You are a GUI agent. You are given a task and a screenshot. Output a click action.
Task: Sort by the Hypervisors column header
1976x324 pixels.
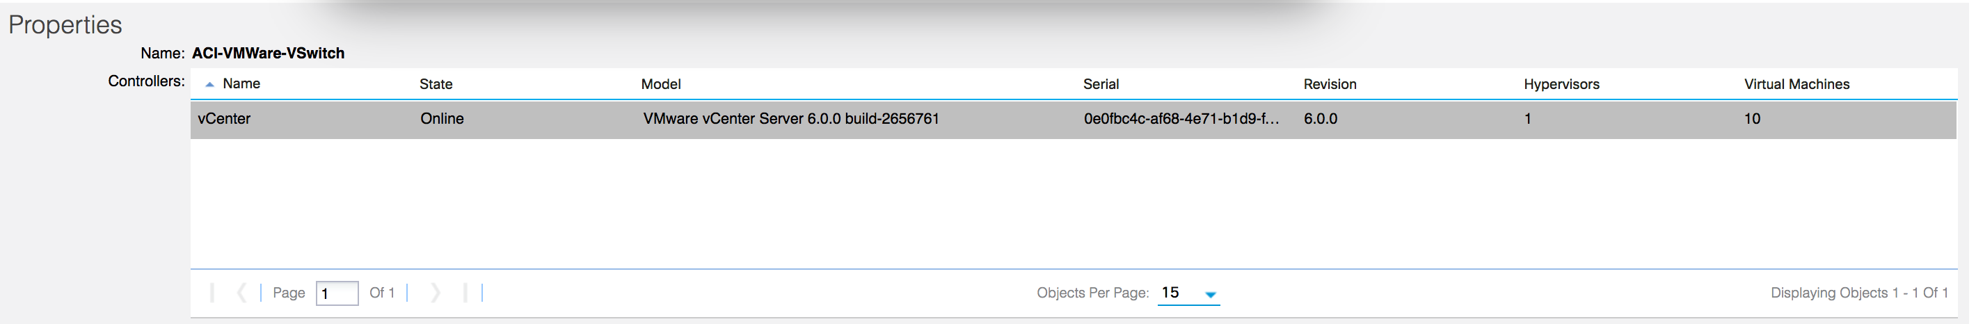(1561, 84)
